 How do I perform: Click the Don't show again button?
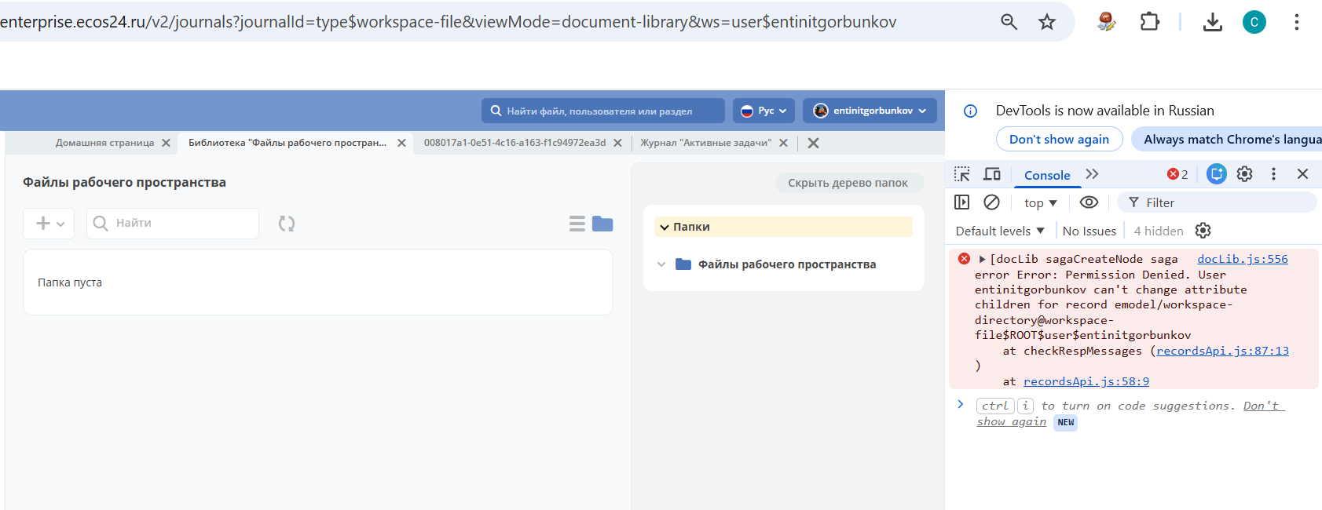pyautogui.click(x=1059, y=139)
